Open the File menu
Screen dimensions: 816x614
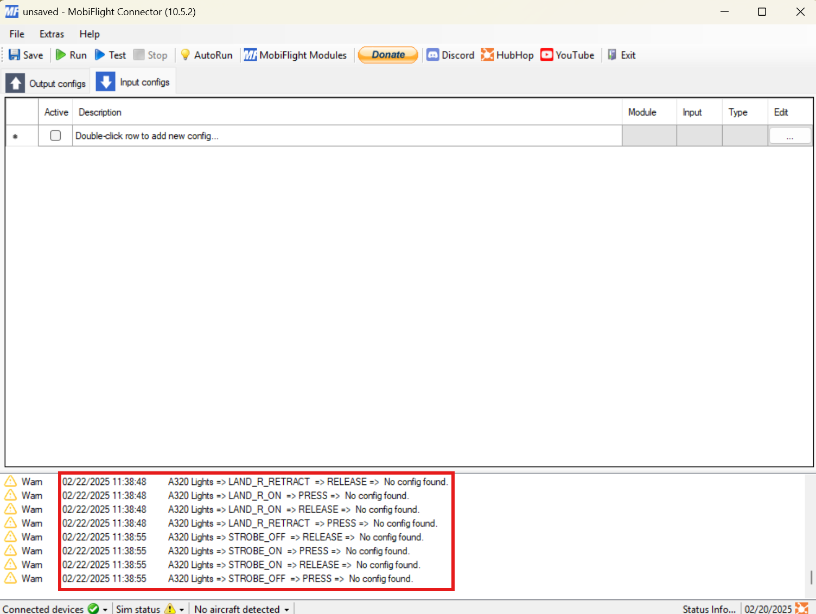[17, 34]
